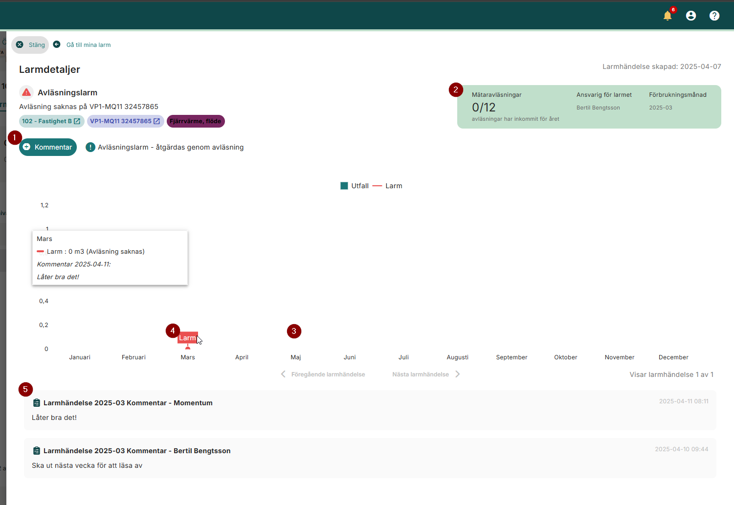This screenshot has width=734, height=505.
Task: Click the X icon inside Stäng button
Action: coord(20,44)
